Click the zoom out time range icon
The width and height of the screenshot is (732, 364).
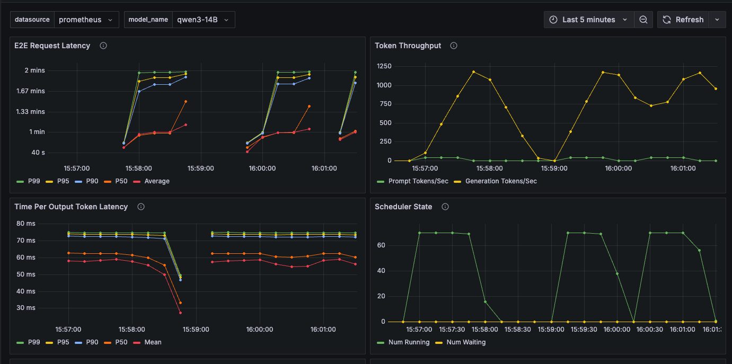pyautogui.click(x=643, y=20)
